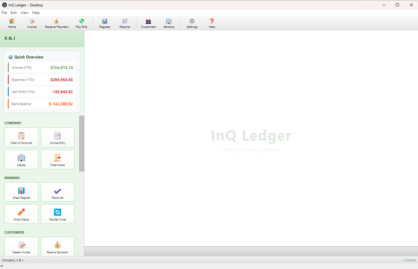Open the File menu

(4, 13)
